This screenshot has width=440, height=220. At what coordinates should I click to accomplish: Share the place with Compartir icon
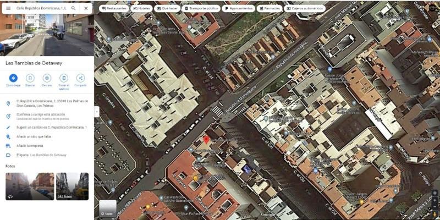pyautogui.click(x=80, y=78)
